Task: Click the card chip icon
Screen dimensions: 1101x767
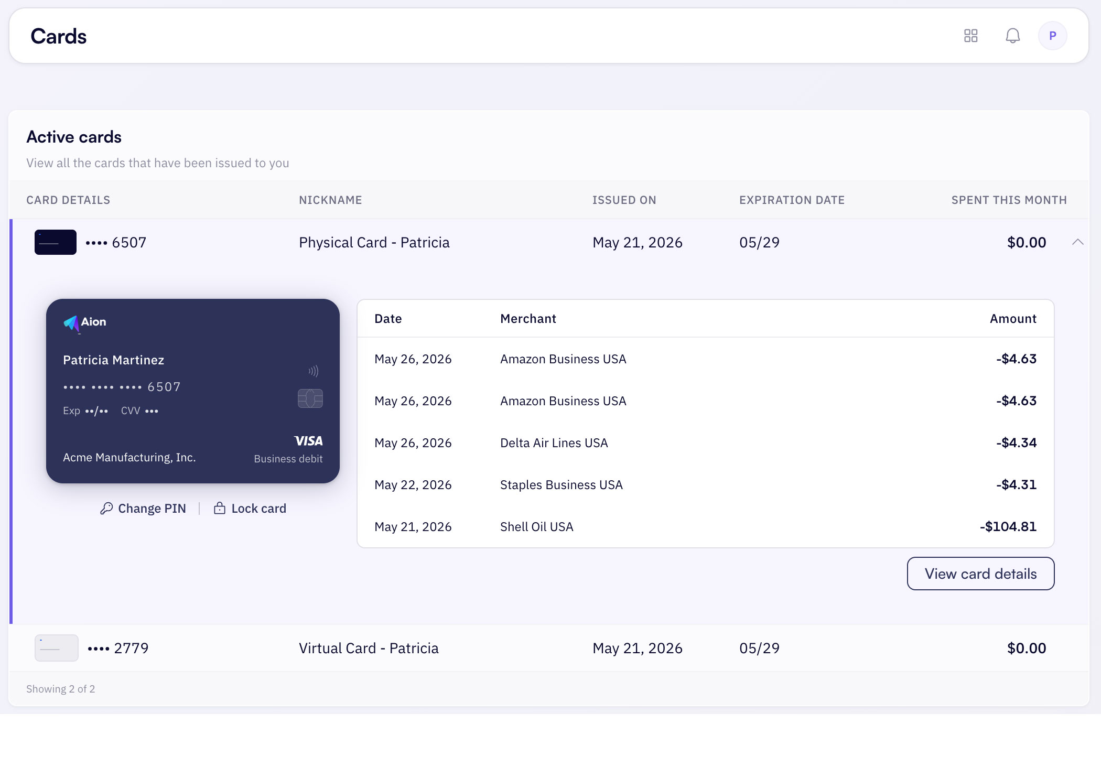Action: [310, 398]
